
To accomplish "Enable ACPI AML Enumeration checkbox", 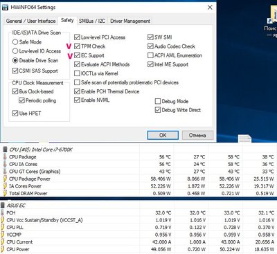I will pyautogui.click(x=150, y=55).
